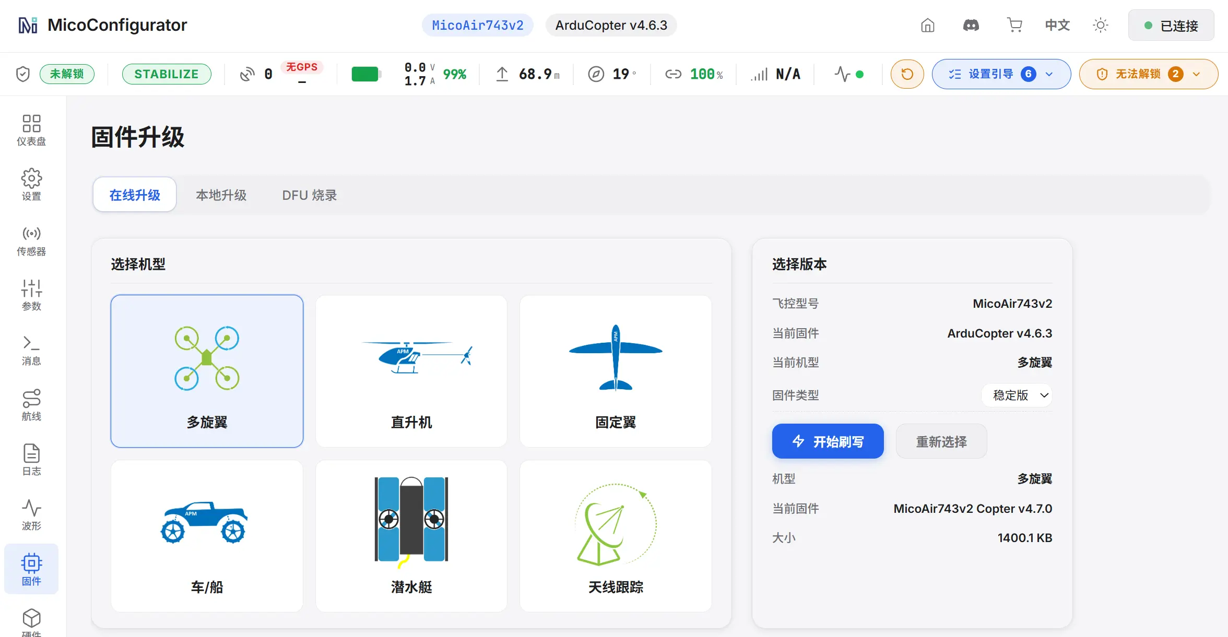Click the 无GPS warning label

point(302,67)
